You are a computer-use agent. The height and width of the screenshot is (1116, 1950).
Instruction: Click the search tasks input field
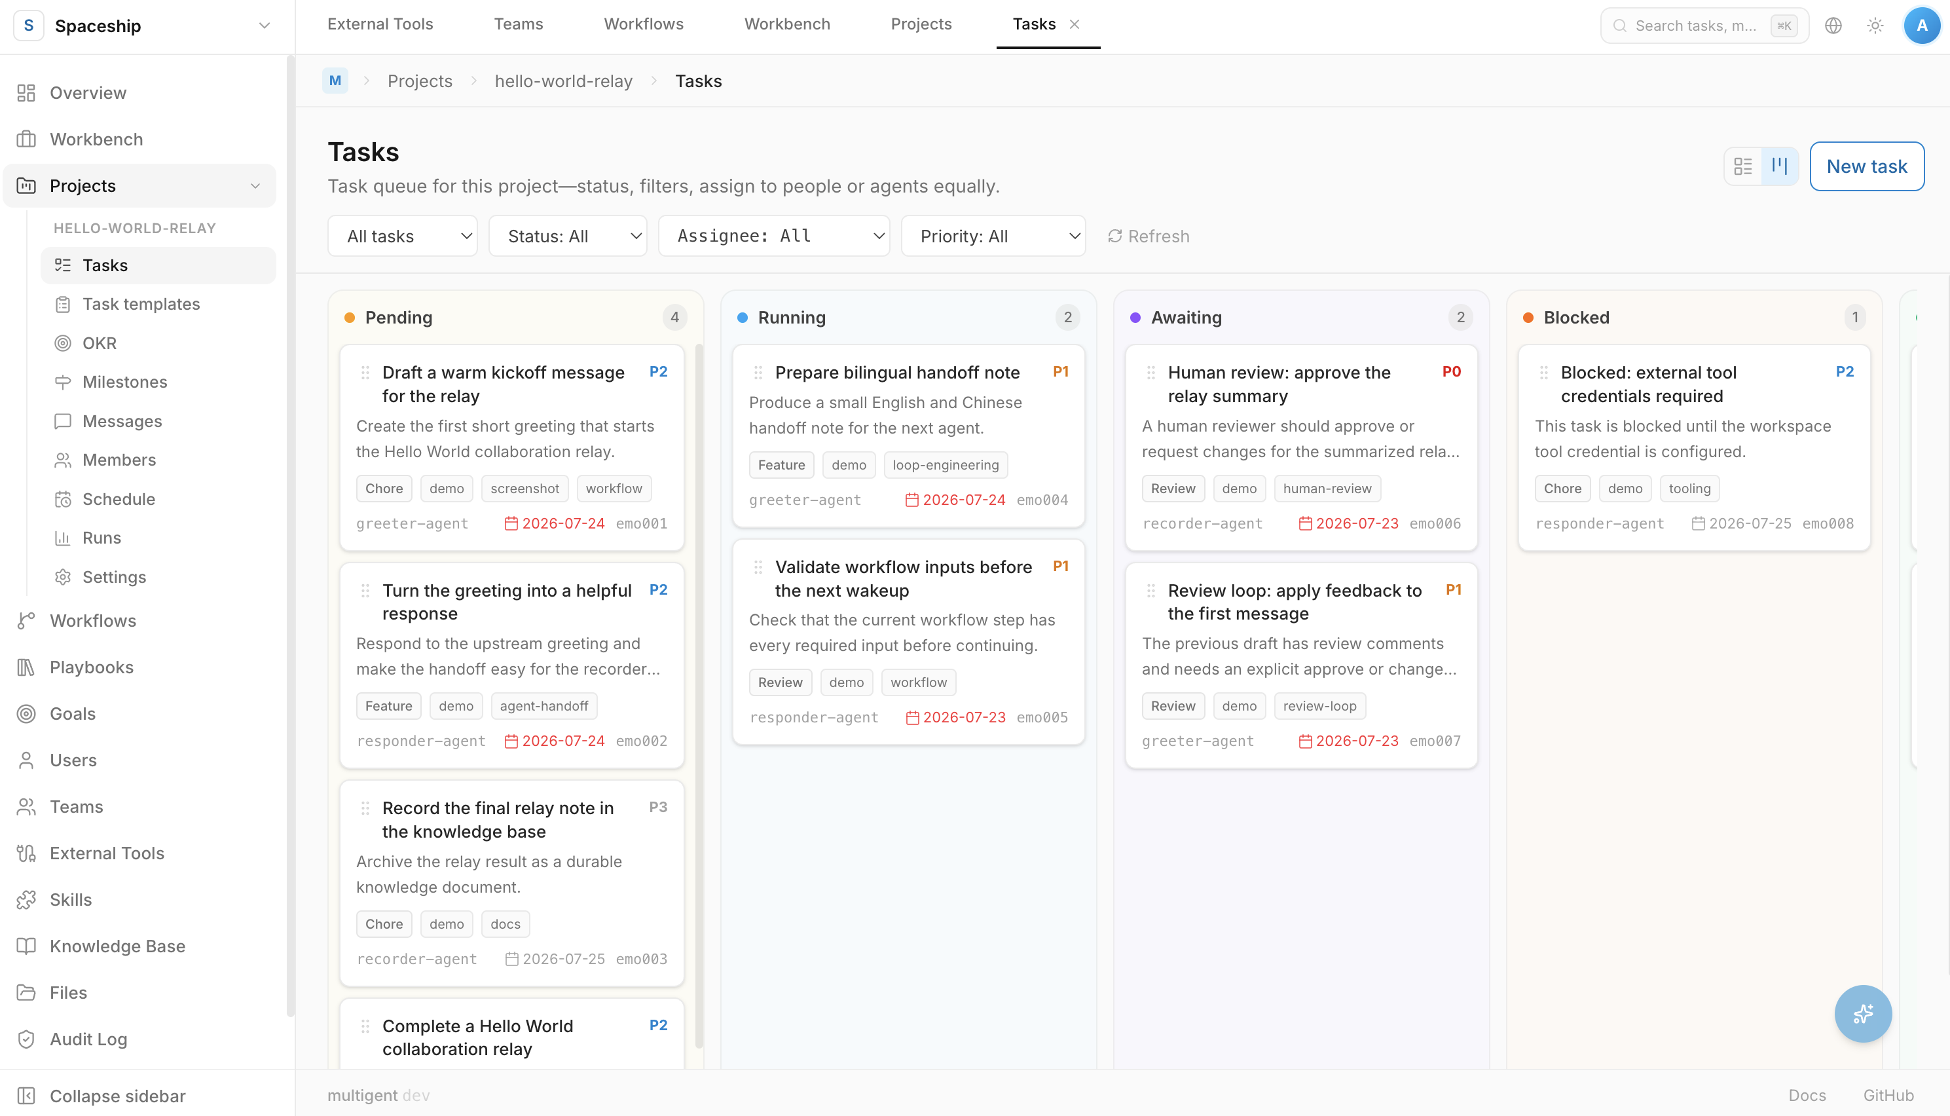pos(1704,26)
